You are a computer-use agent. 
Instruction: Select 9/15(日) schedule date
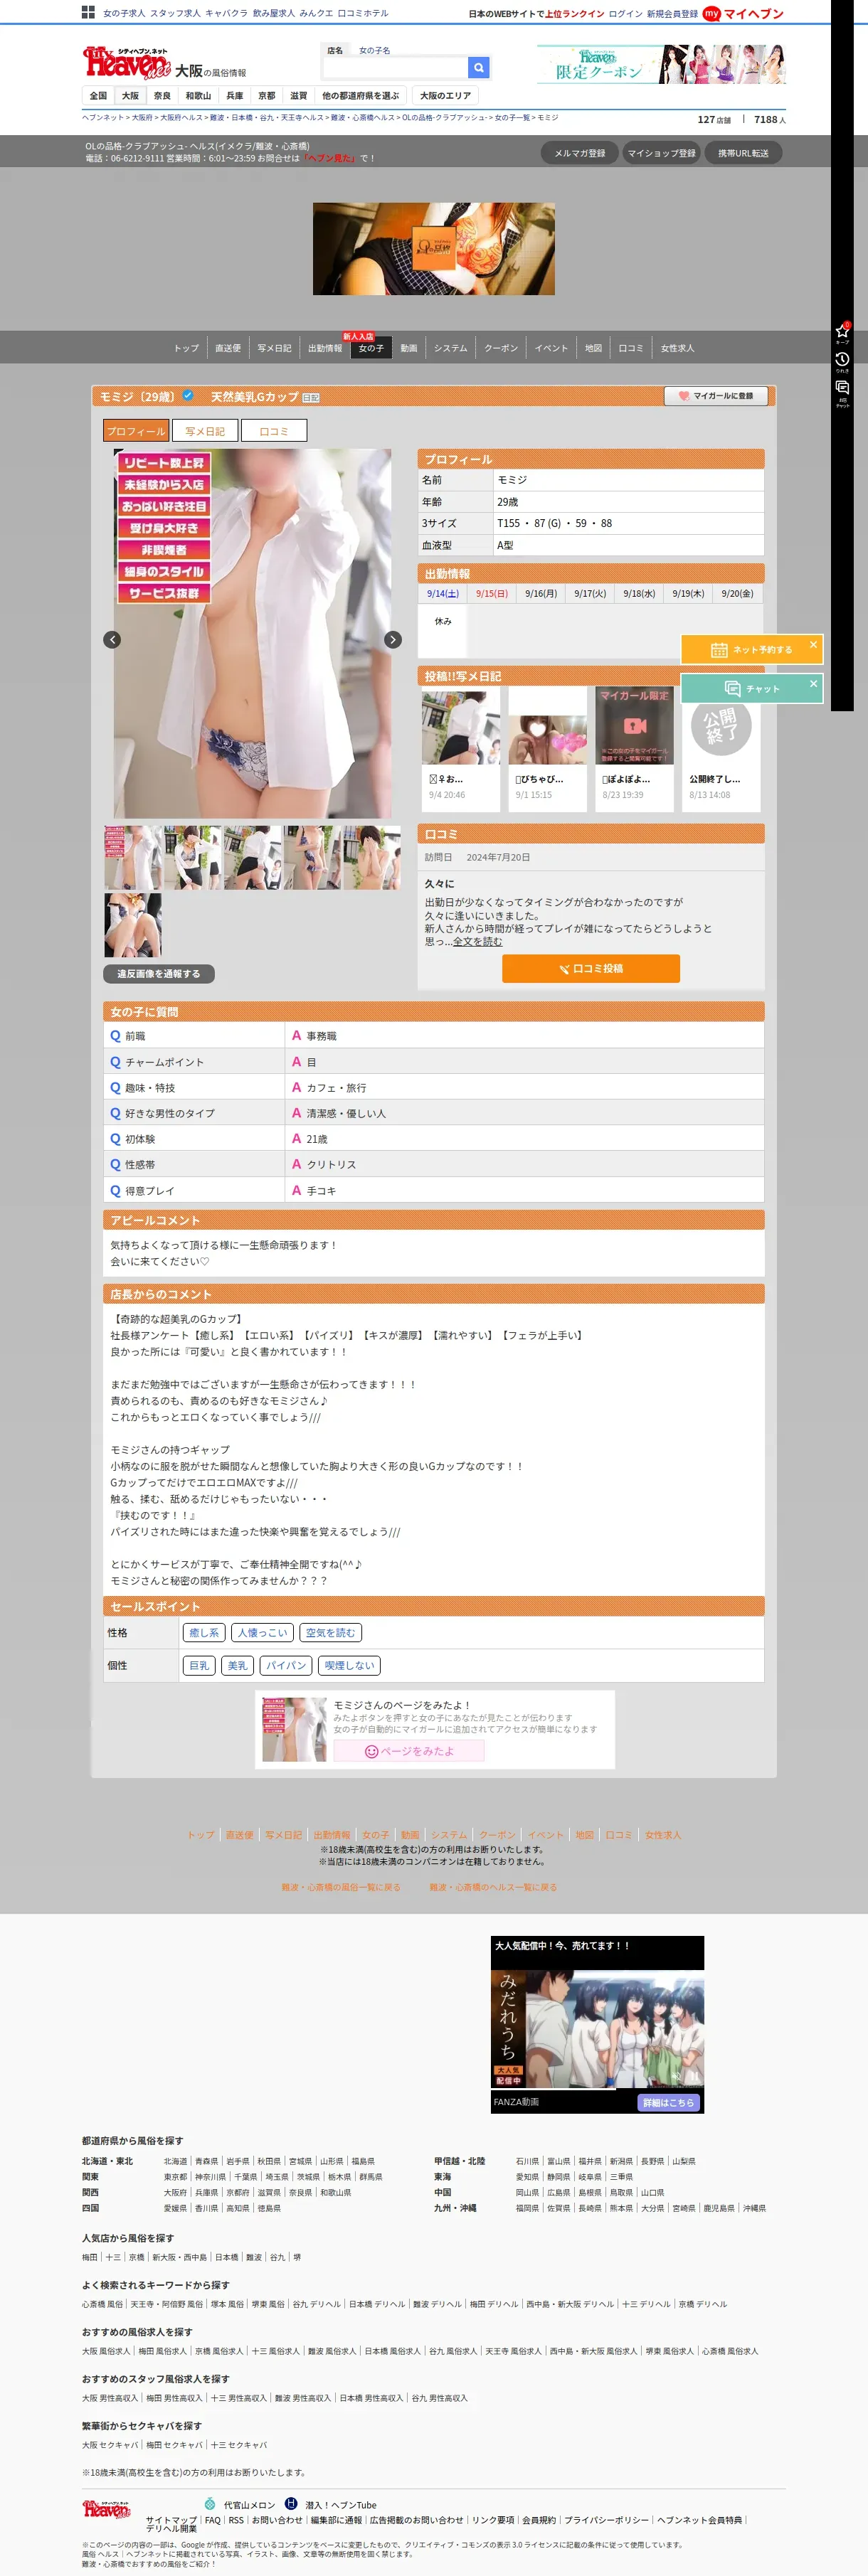[x=492, y=593]
